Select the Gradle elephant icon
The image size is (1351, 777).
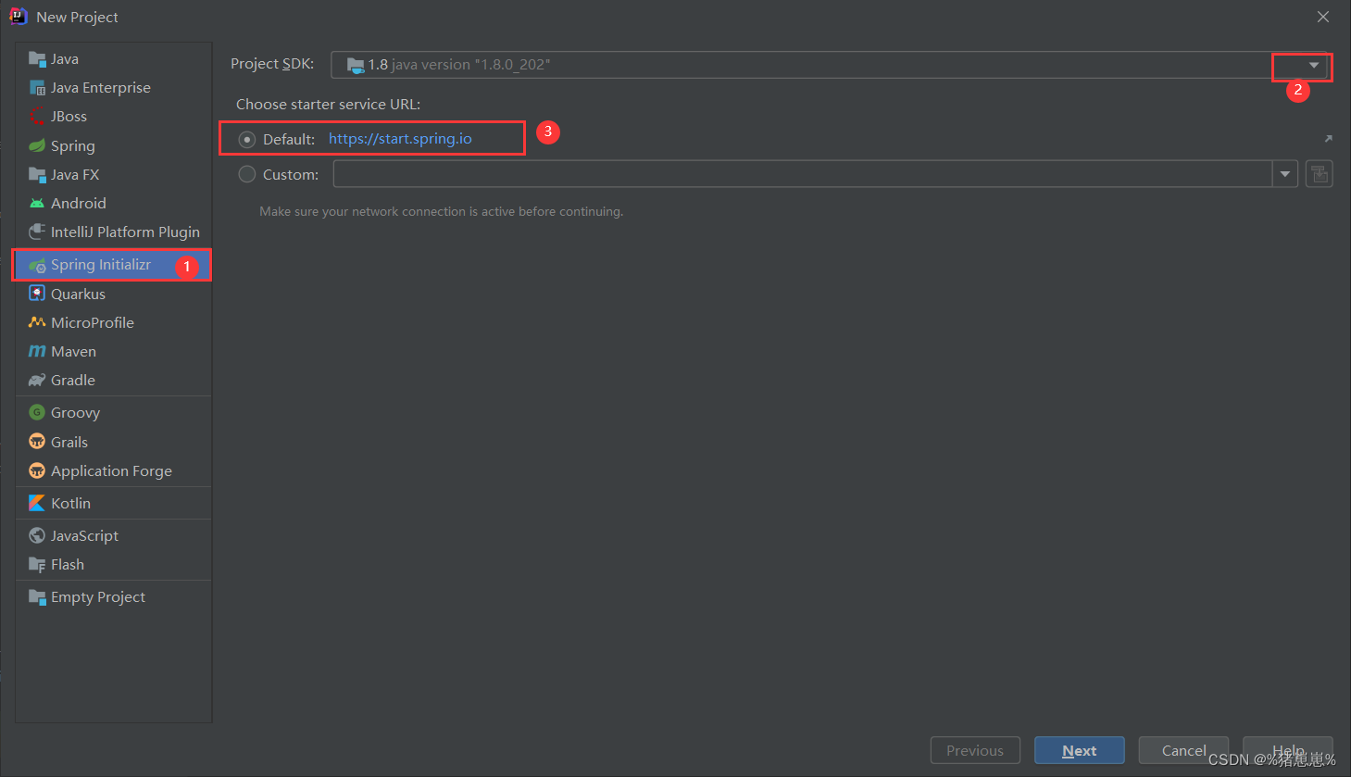point(37,381)
